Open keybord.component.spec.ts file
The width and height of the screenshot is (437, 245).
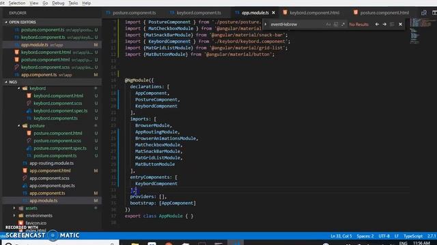[x=61, y=111]
